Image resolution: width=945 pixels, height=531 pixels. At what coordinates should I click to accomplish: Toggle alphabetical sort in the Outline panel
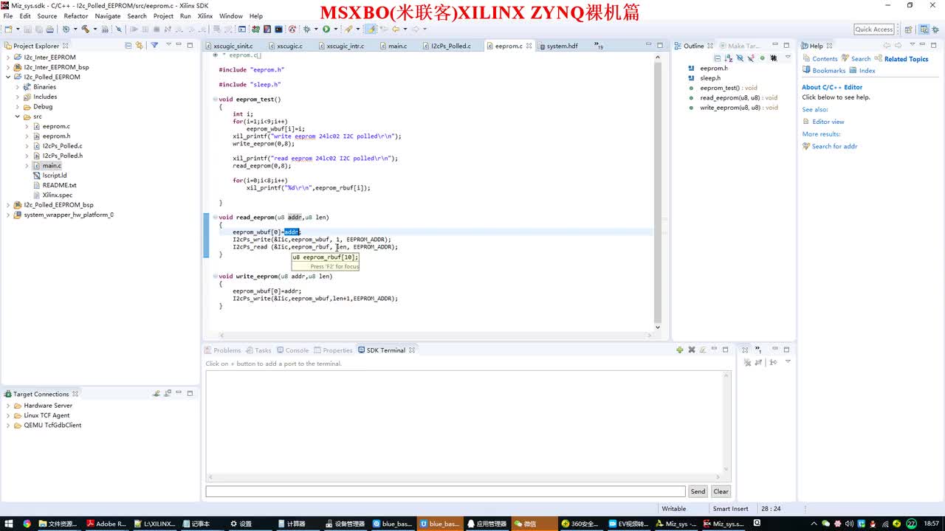pos(728,58)
